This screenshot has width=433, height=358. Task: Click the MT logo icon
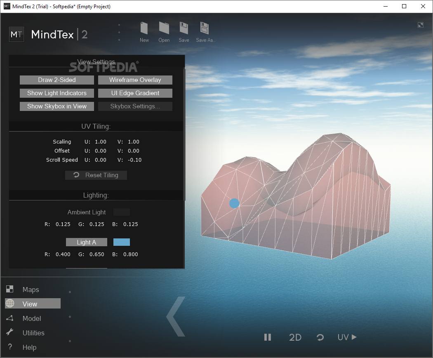16,34
